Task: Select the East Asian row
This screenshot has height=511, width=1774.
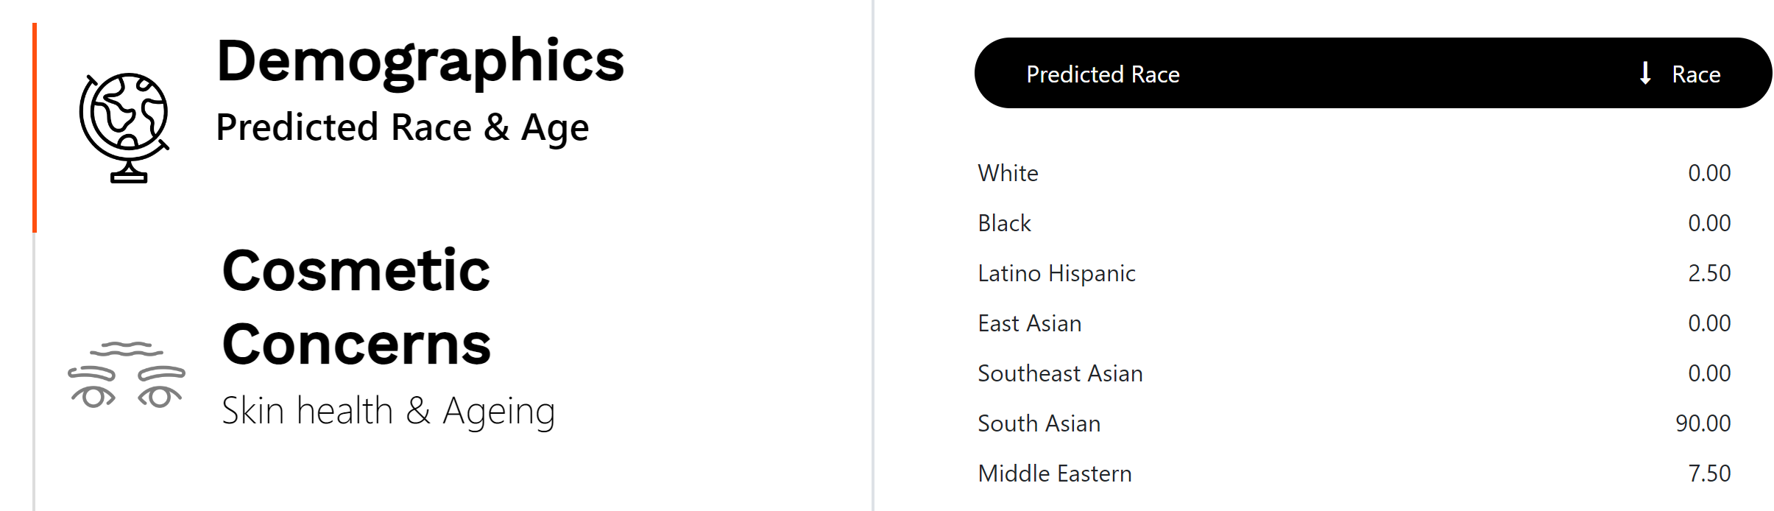Action: tap(1029, 323)
